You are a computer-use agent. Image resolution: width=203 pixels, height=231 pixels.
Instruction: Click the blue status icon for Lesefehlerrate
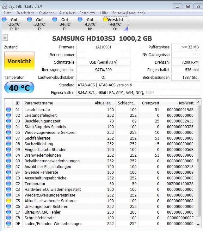point(9,109)
